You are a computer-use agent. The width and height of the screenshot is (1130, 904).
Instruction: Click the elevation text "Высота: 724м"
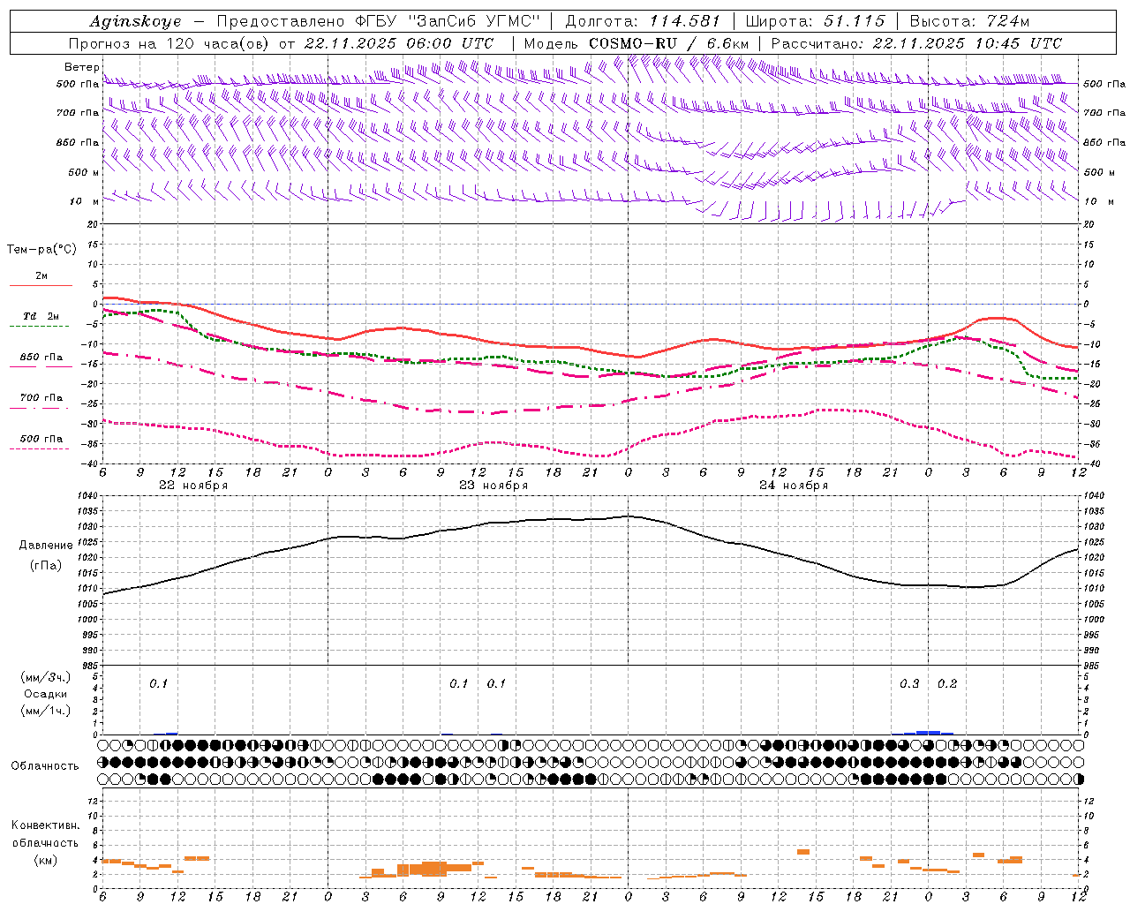(x=968, y=22)
